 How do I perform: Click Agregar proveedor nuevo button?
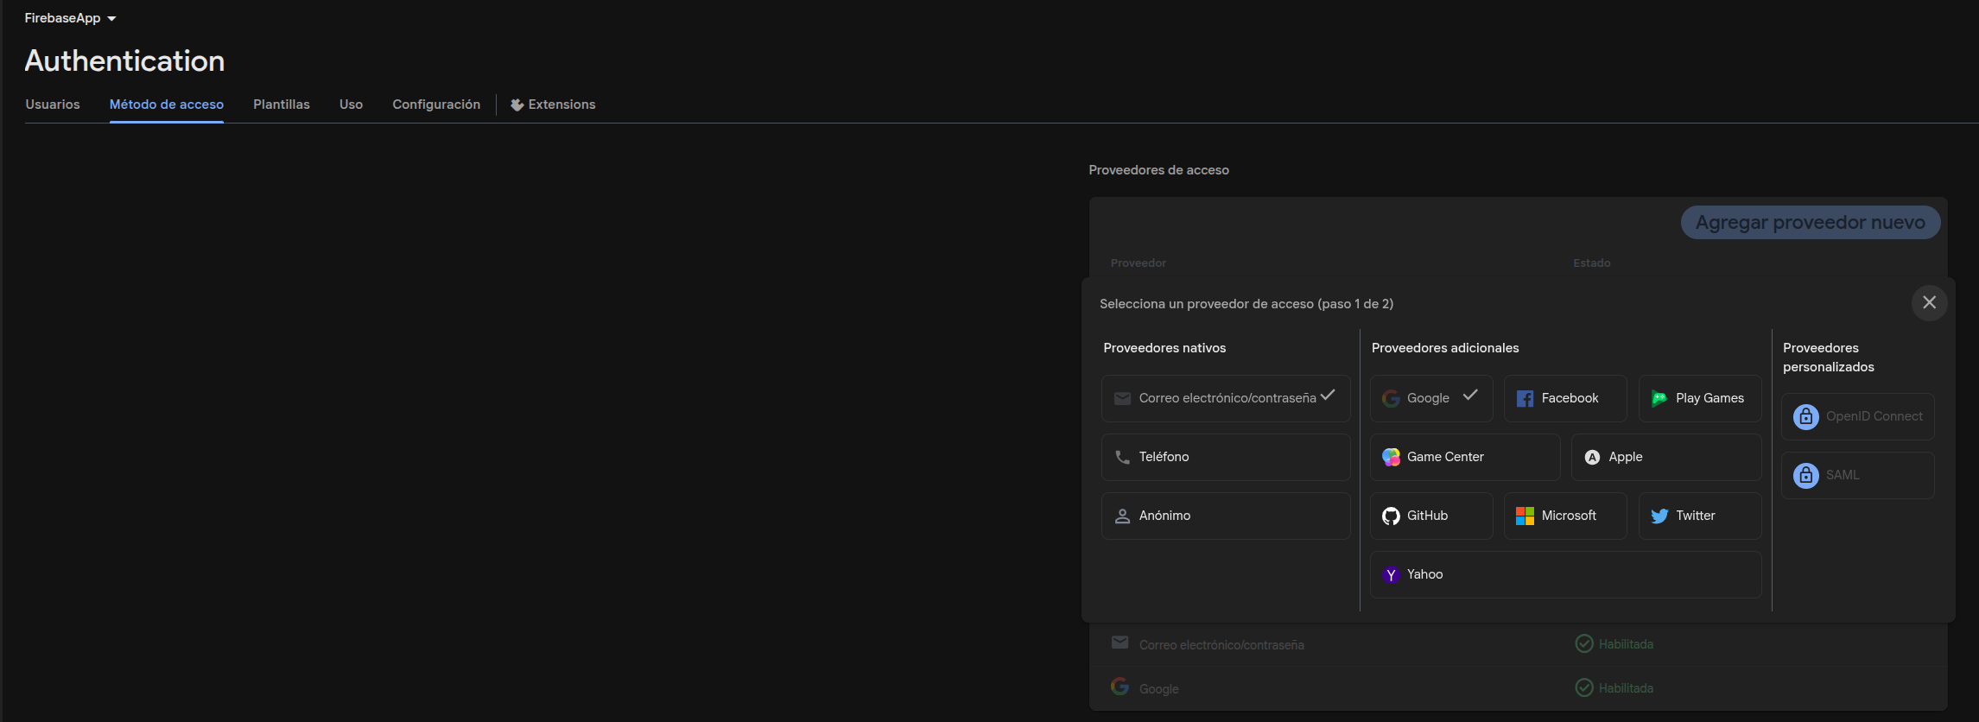(x=1810, y=223)
